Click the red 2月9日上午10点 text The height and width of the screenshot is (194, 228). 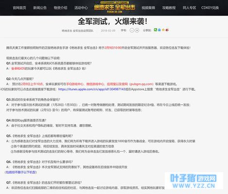32,84
